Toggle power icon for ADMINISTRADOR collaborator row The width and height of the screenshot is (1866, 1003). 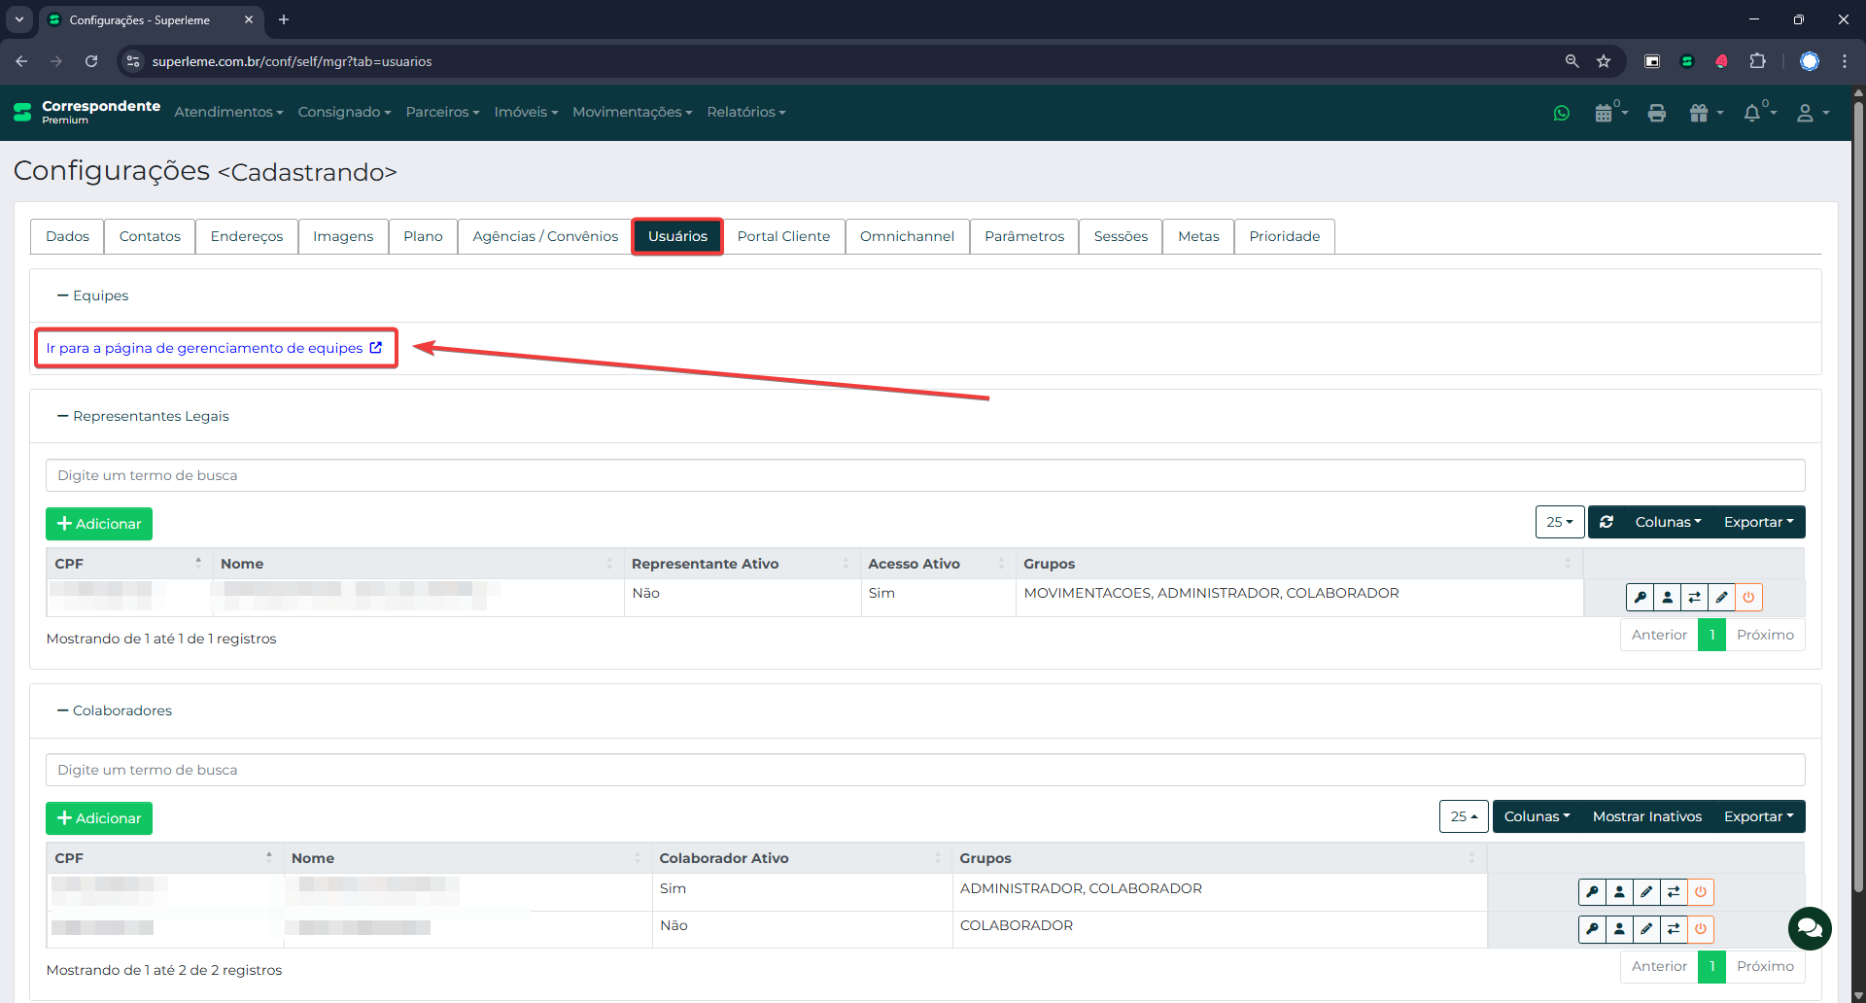[1700, 891]
